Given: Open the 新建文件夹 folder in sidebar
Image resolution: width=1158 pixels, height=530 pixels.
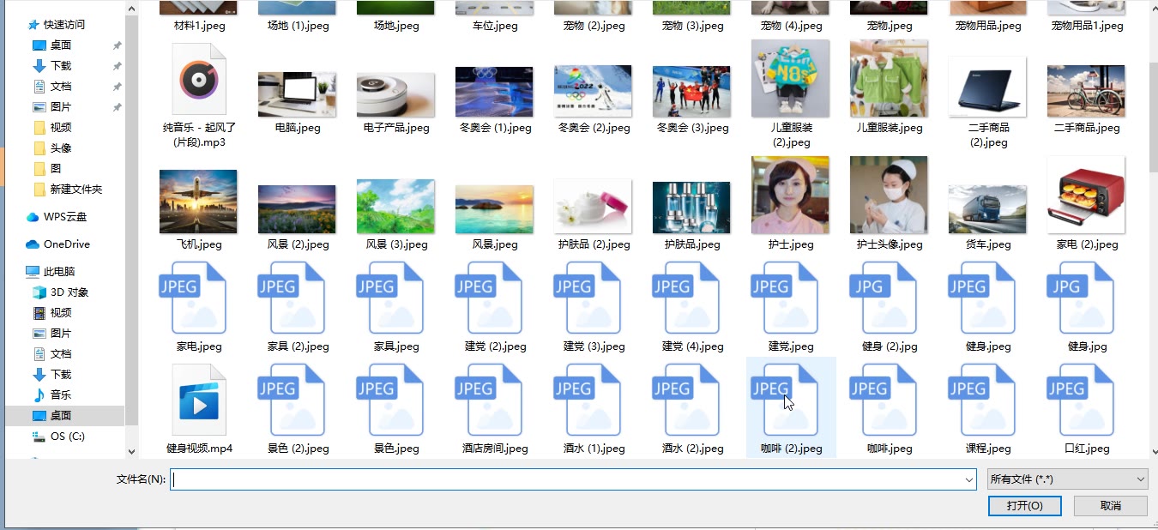Looking at the screenshot, I should point(67,190).
